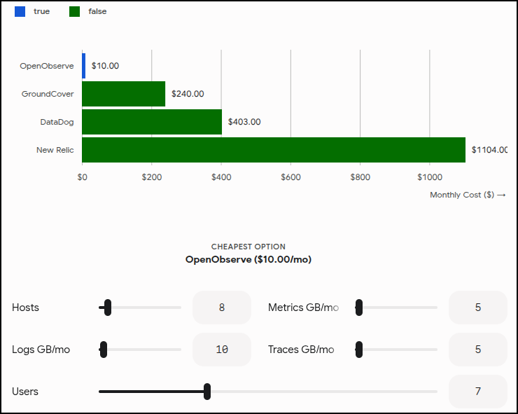Click the Hosts slider handle
518x414 pixels.
tap(108, 308)
